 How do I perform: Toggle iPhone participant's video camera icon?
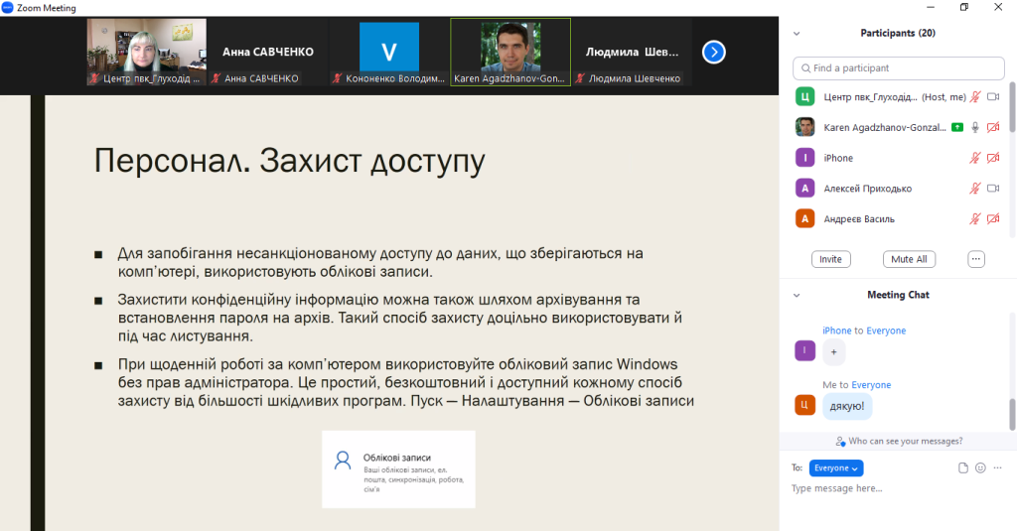pyautogui.click(x=993, y=158)
